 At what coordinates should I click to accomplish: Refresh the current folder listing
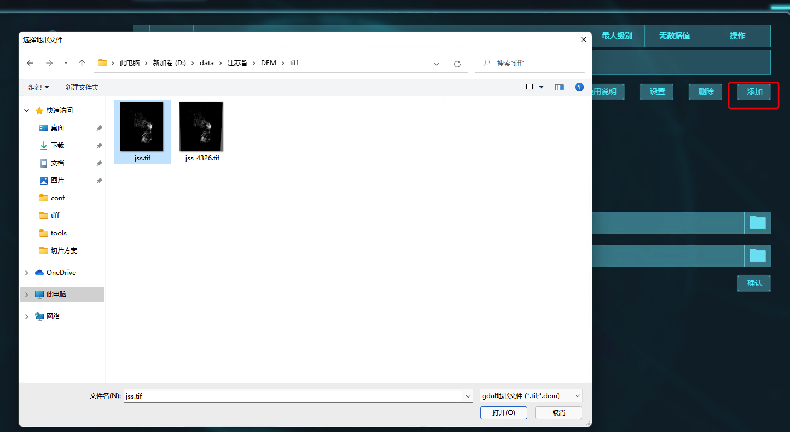click(x=457, y=64)
